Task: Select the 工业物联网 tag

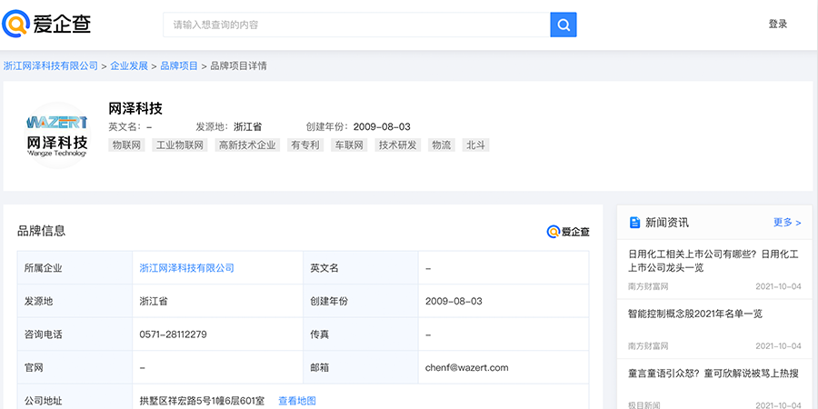Action: point(180,145)
